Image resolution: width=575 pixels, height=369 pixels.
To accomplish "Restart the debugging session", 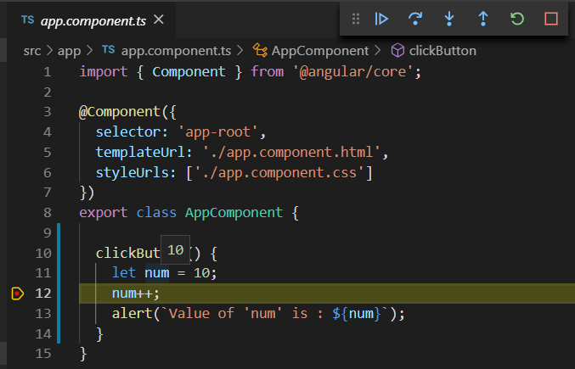I will (517, 18).
